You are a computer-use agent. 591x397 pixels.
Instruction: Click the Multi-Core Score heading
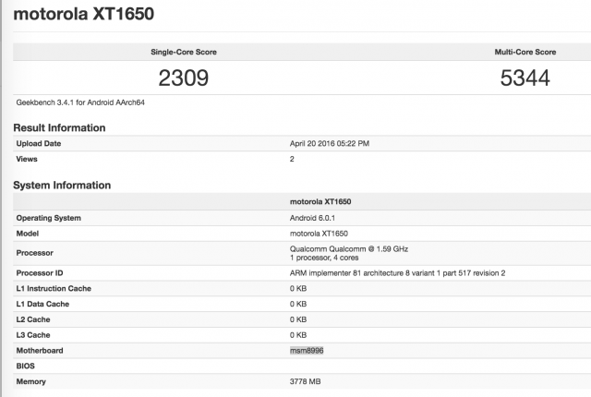pyautogui.click(x=525, y=52)
